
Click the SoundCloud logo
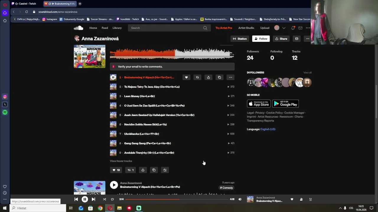(78, 28)
